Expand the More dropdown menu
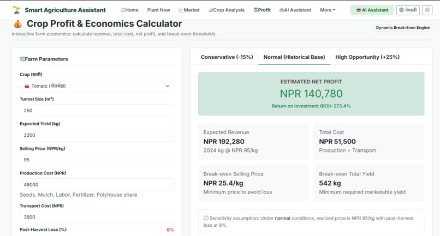 (328, 10)
